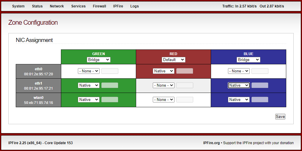
Task: Click the donation support link
Action: pyautogui.click(x=258, y=143)
